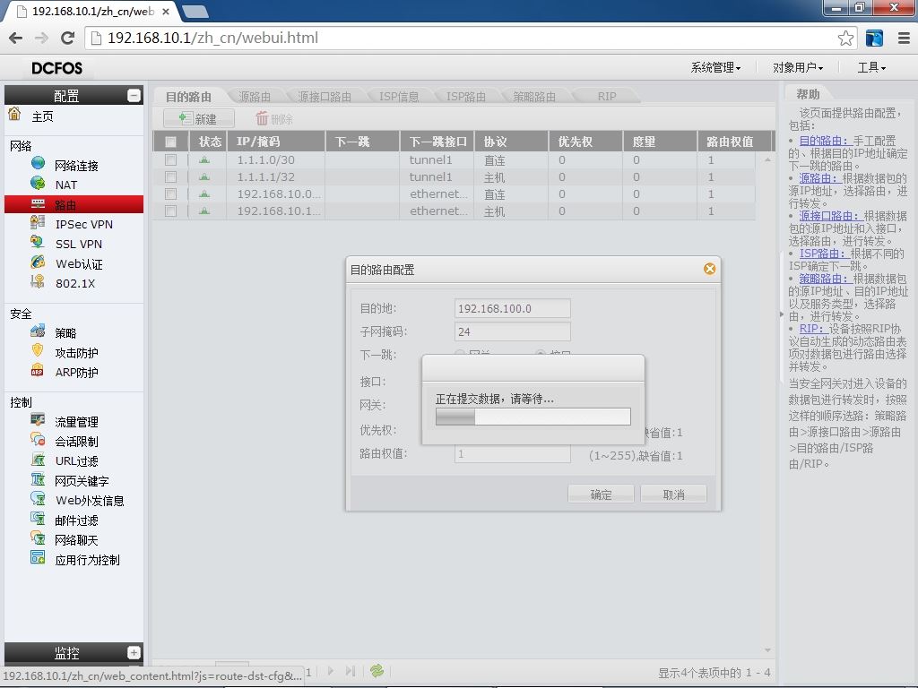Screen dimensions: 918x688
Task: Open the 工具 dropdown menu
Action: [871, 68]
